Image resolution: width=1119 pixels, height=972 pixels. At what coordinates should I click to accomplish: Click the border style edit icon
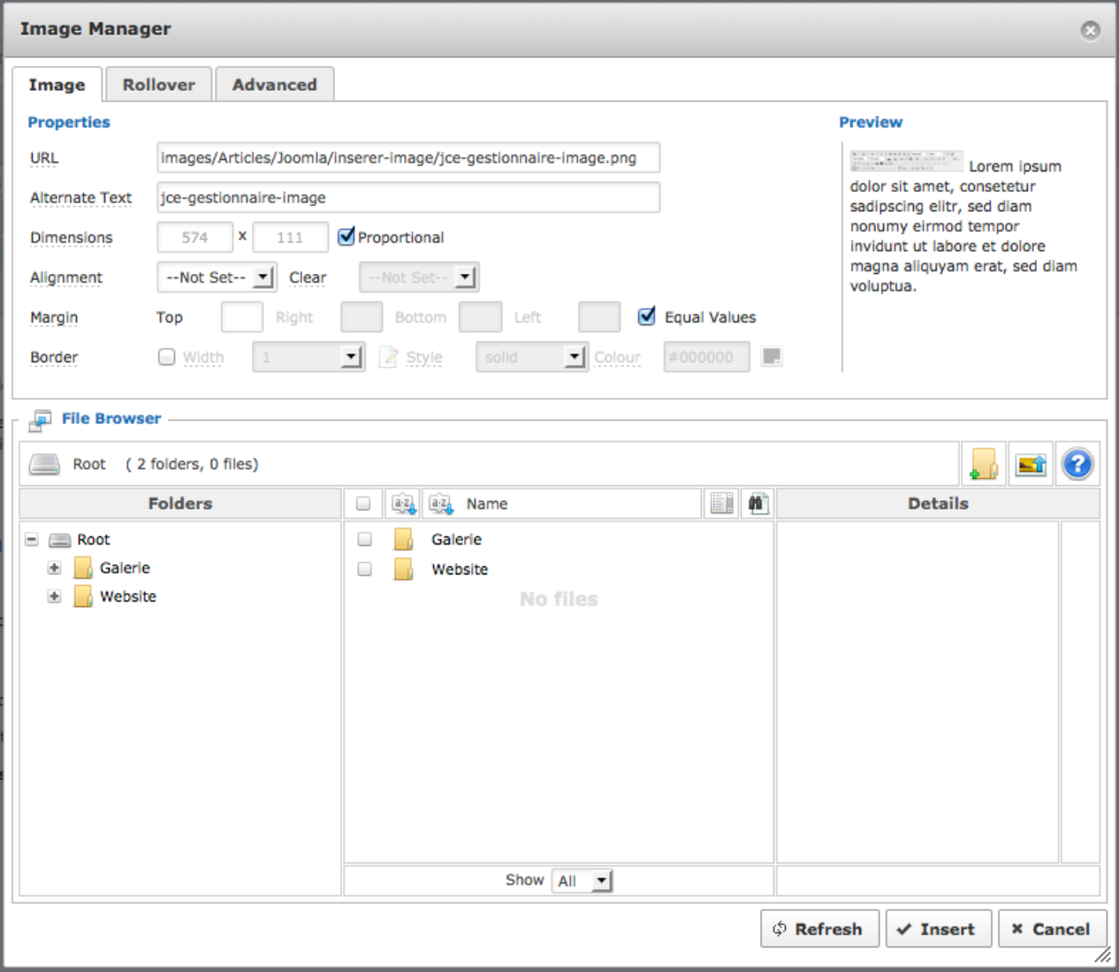tap(388, 357)
